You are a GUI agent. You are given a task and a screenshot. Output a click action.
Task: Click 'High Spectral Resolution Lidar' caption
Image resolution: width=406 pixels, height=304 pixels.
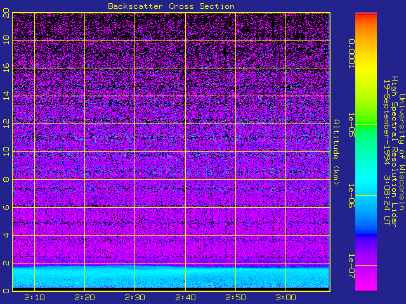395,152
